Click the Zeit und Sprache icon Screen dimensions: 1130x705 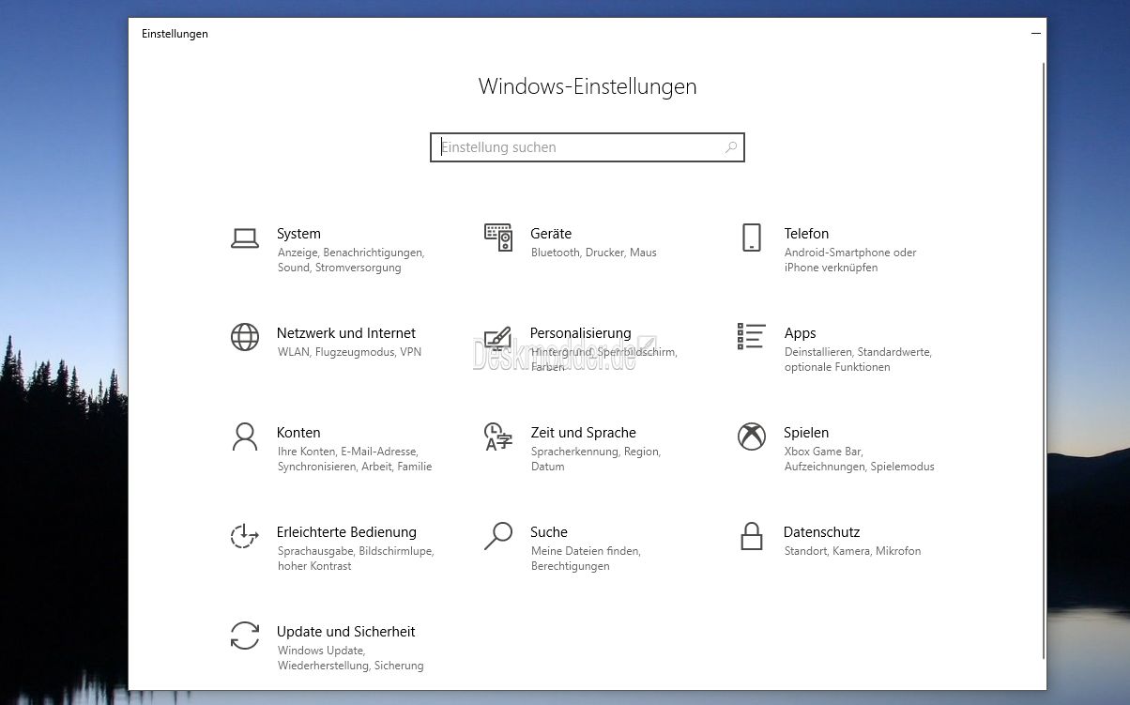pyautogui.click(x=498, y=437)
